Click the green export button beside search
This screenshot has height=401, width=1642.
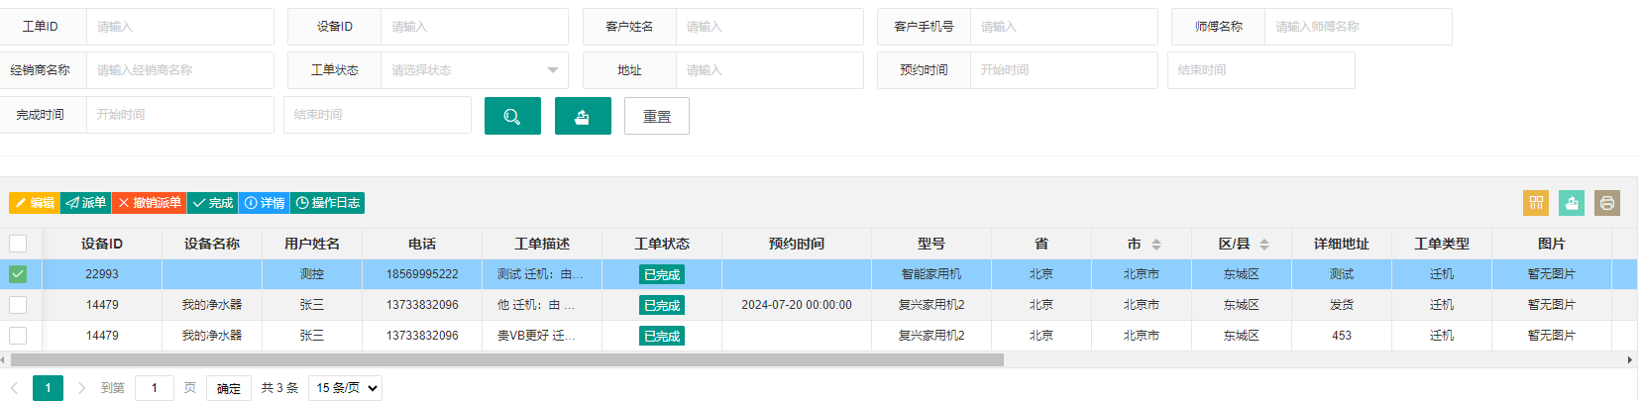583,116
